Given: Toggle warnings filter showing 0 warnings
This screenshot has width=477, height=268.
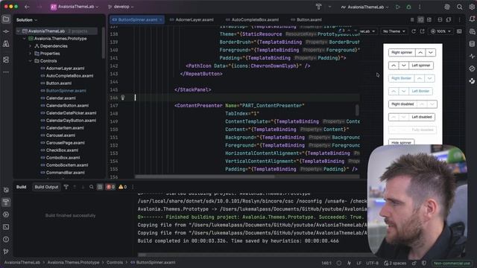Looking at the screenshot, I should (x=122, y=187).
